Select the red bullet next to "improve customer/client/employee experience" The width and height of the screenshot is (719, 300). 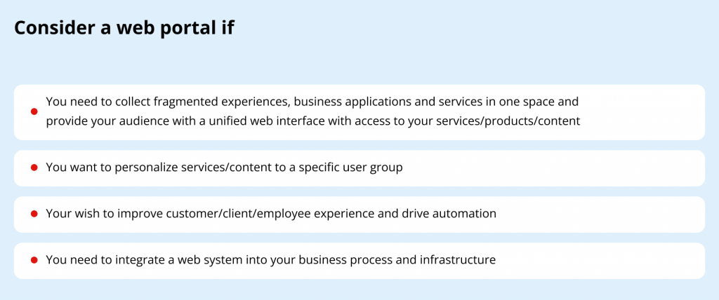[x=34, y=214]
